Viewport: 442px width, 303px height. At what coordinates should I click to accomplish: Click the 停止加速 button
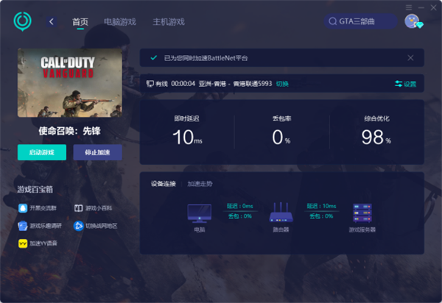[97, 152]
